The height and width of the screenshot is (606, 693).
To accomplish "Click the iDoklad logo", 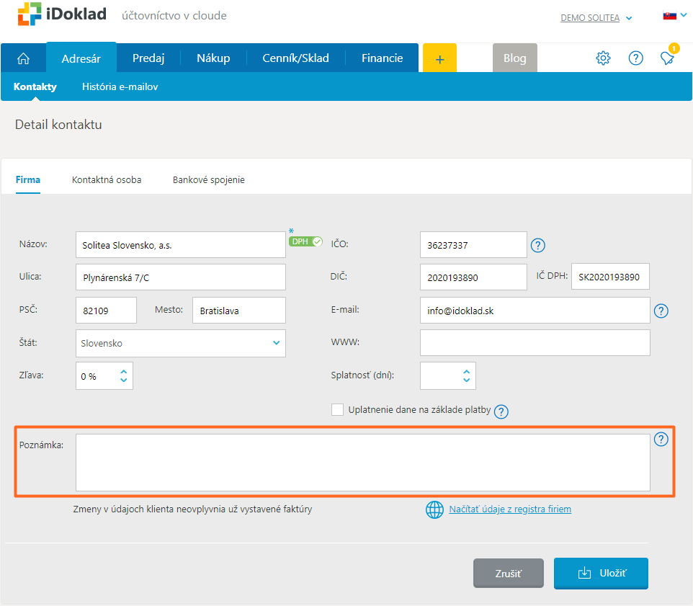I will [62, 14].
